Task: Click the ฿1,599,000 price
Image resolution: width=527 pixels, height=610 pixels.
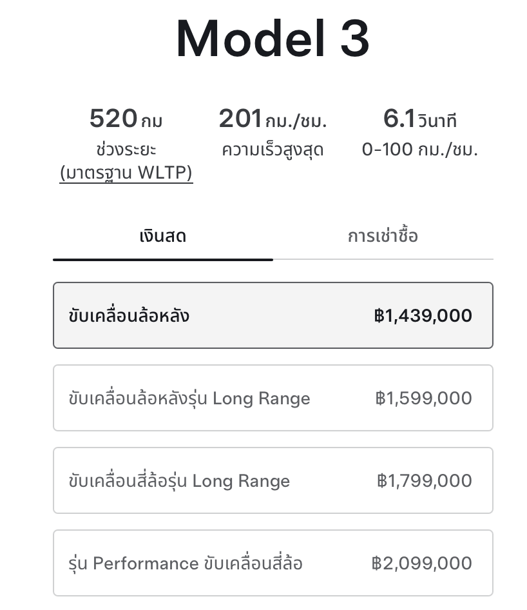Action: click(423, 398)
